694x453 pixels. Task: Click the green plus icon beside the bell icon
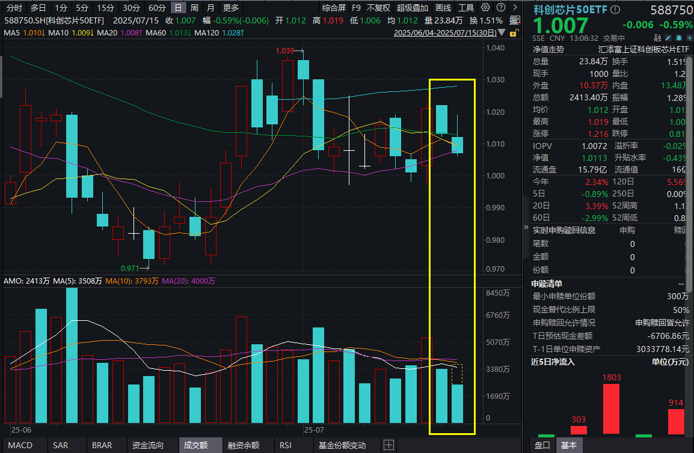pos(690,37)
